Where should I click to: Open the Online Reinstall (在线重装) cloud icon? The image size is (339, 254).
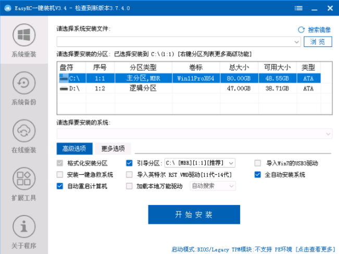(x=24, y=131)
